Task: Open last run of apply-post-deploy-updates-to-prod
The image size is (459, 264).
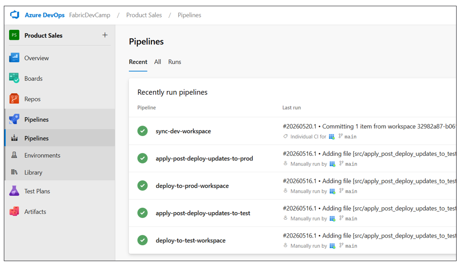Action: click(x=369, y=153)
